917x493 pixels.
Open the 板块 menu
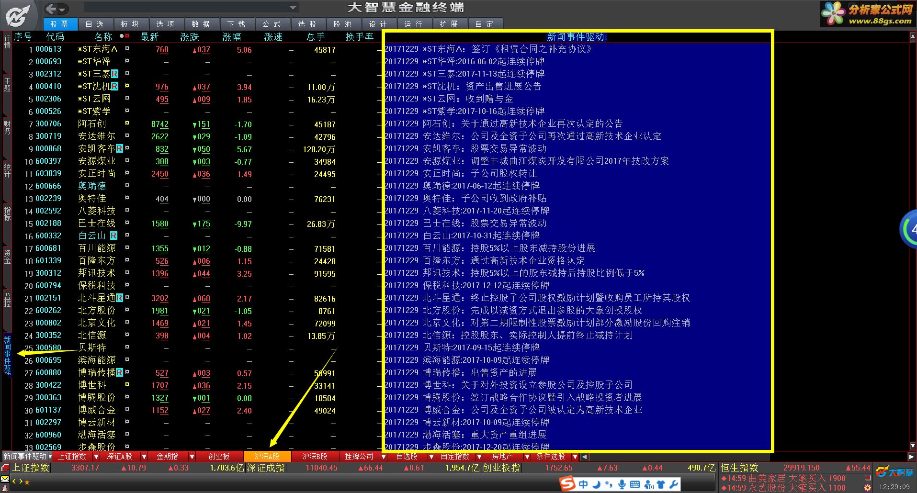[130, 24]
